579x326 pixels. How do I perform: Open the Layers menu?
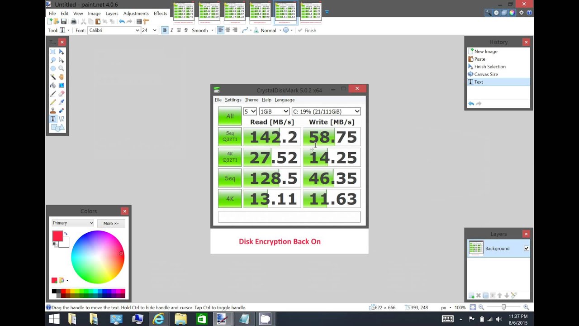(112, 14)
